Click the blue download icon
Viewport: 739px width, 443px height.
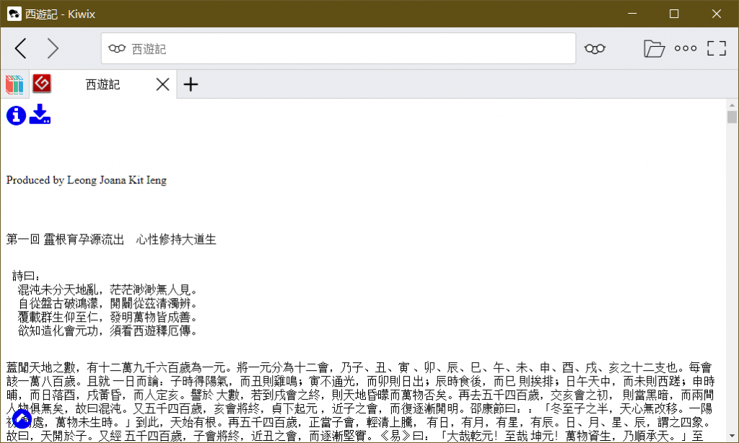pyautogui.click(x=40, y=114)
